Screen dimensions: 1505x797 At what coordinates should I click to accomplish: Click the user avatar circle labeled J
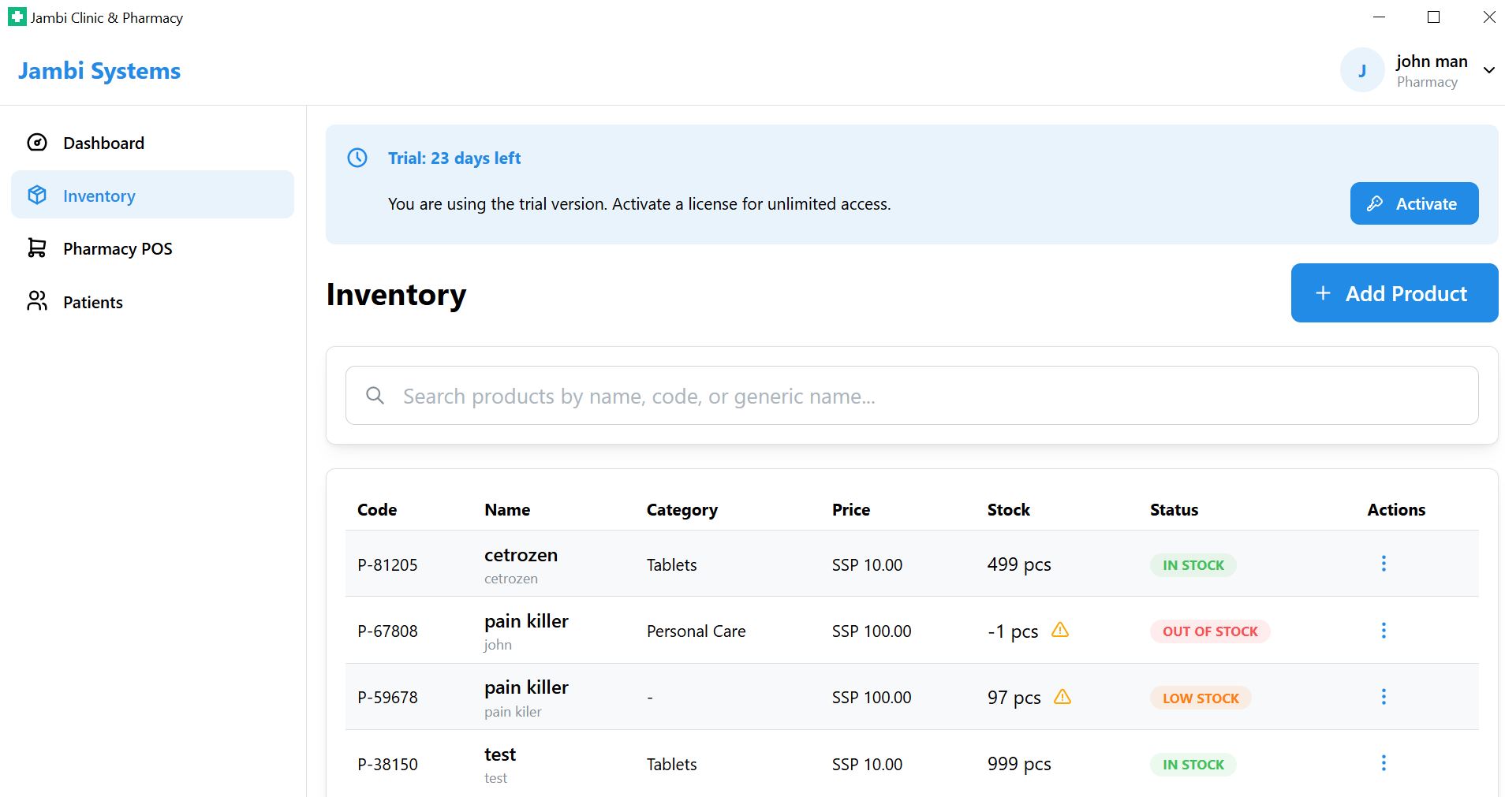1361,70
